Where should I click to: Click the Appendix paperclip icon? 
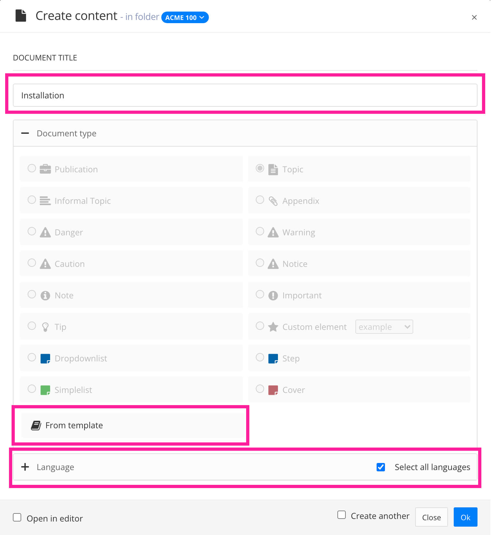(x=273, y=200)
